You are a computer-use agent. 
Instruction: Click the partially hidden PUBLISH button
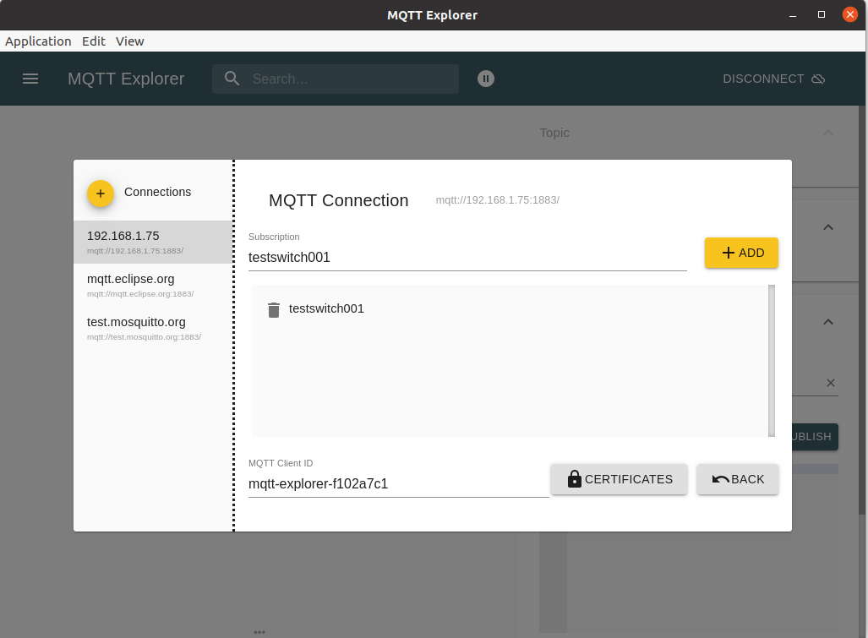click(x=815, y=437)
